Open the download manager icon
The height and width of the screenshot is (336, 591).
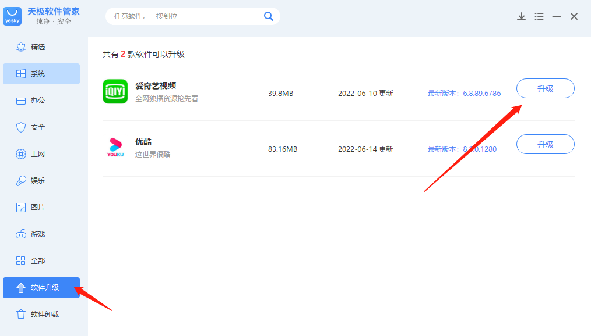pos(521,16)
